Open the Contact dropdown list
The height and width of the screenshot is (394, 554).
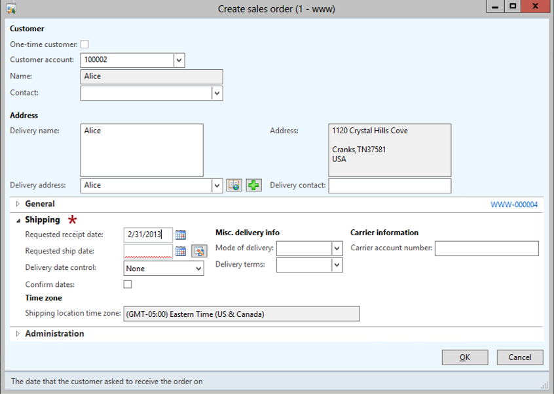tap(217, 93)
